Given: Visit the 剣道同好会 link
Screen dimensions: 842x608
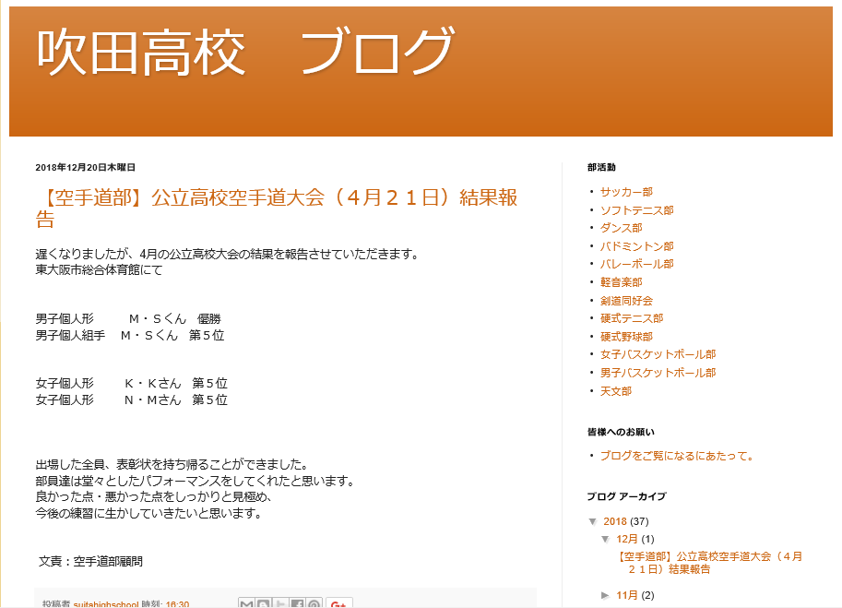Looking at the screenshot, I should (626, 300).
